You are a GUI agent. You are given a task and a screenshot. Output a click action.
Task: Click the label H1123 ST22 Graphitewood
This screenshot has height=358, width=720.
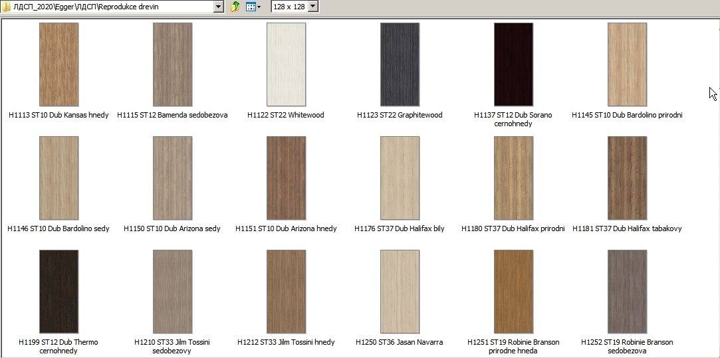point(400,115)
